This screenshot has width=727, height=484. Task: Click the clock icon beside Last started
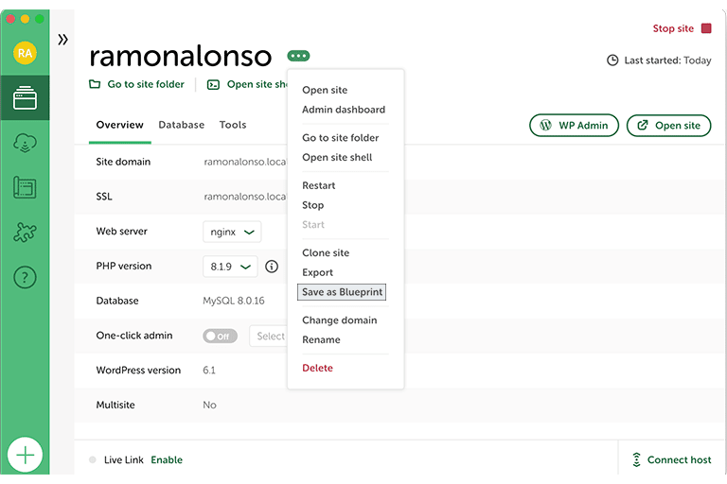(x=612, y=60)
